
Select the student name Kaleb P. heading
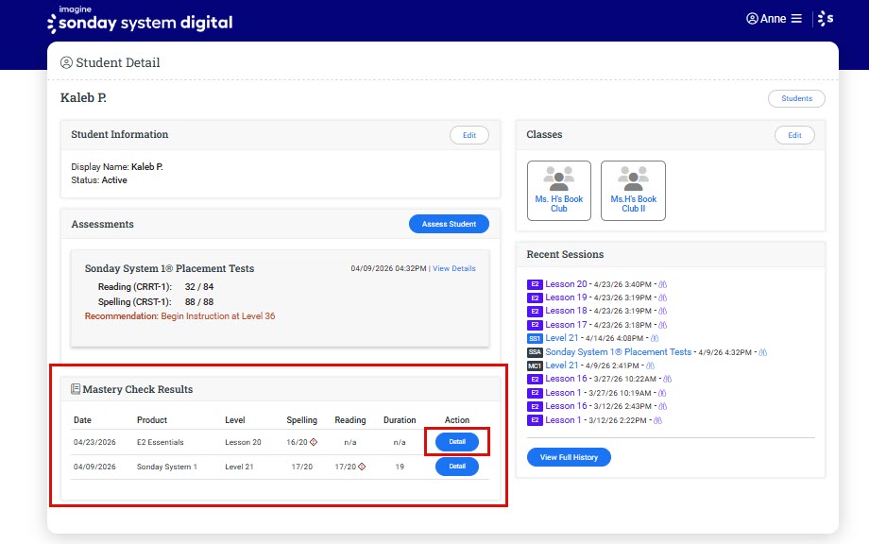pos(83,97)
